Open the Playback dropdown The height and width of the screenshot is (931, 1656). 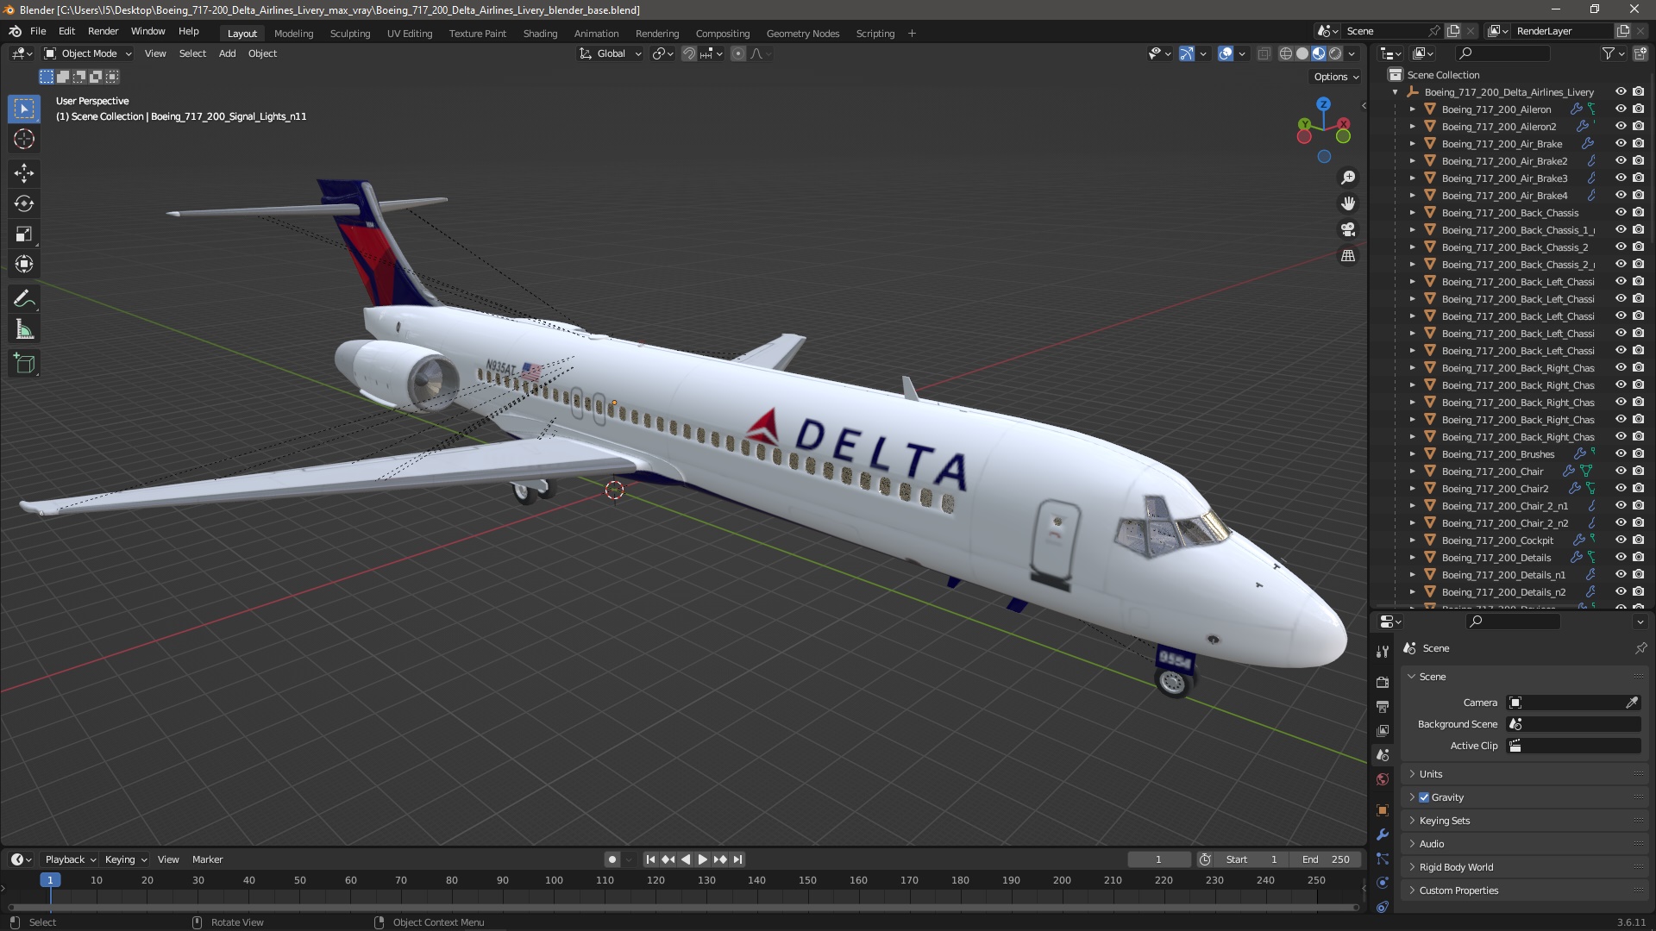(x=69, y=859)
